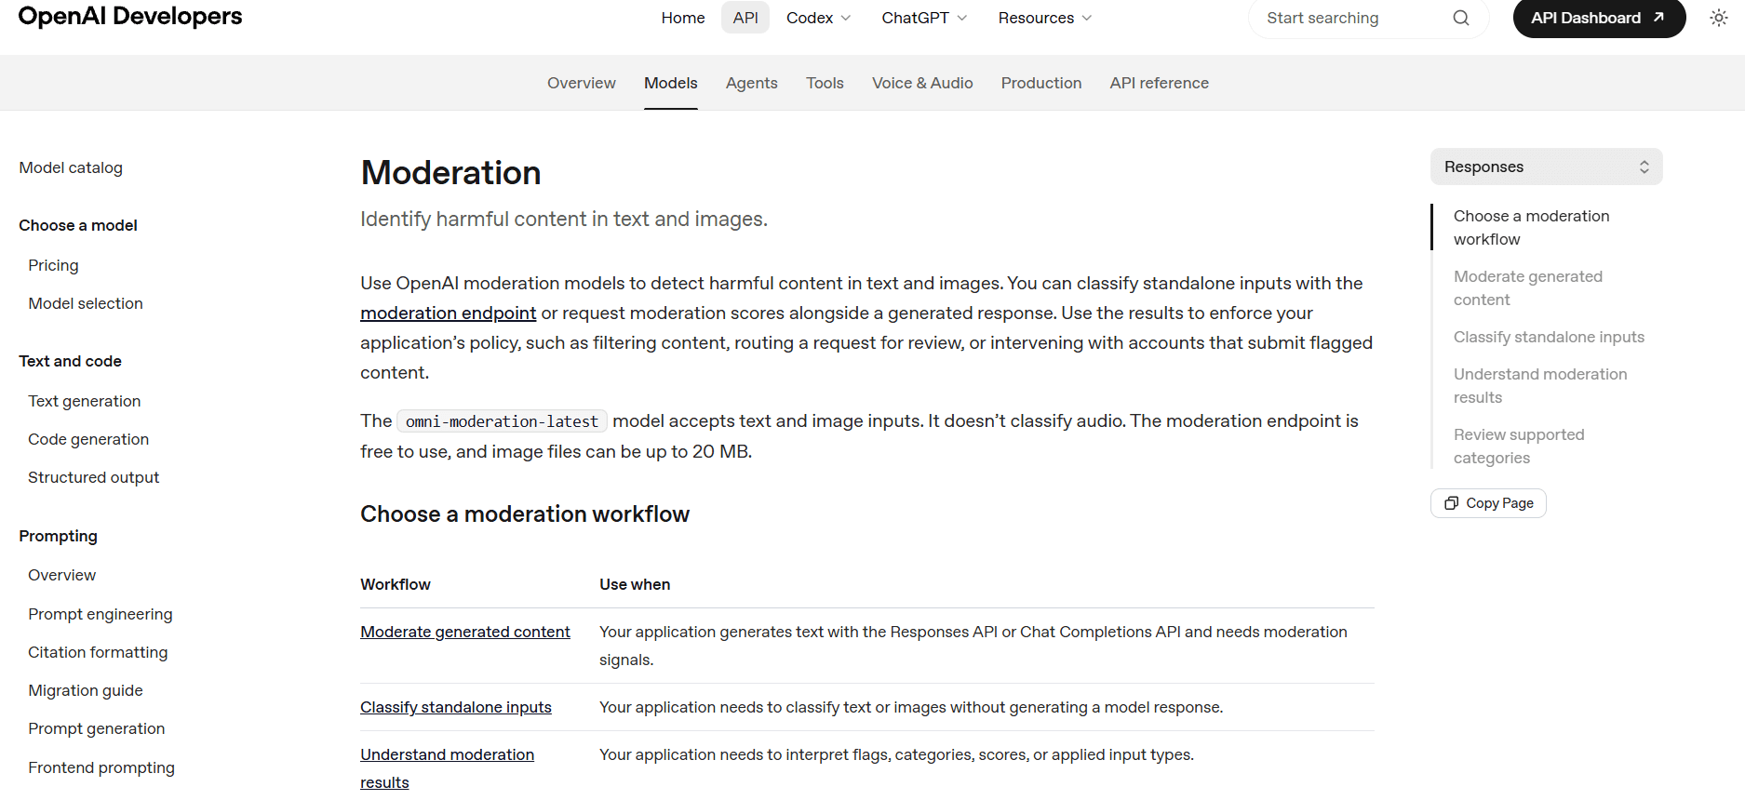Open Moderate generated content table link
1745x800 pixels.
[x=465, y=632]
